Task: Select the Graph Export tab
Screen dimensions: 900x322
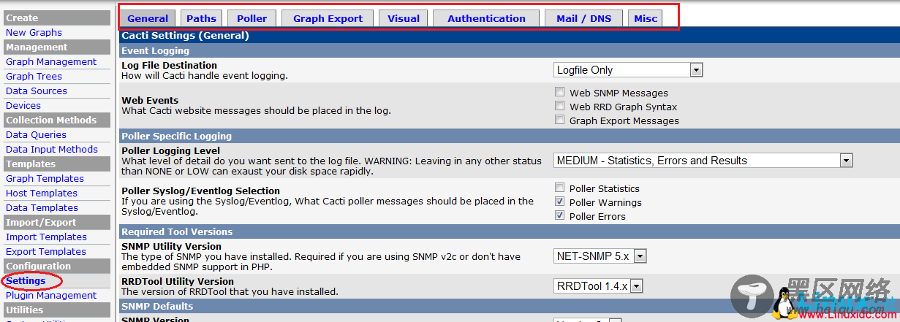Action: (328, 18)
